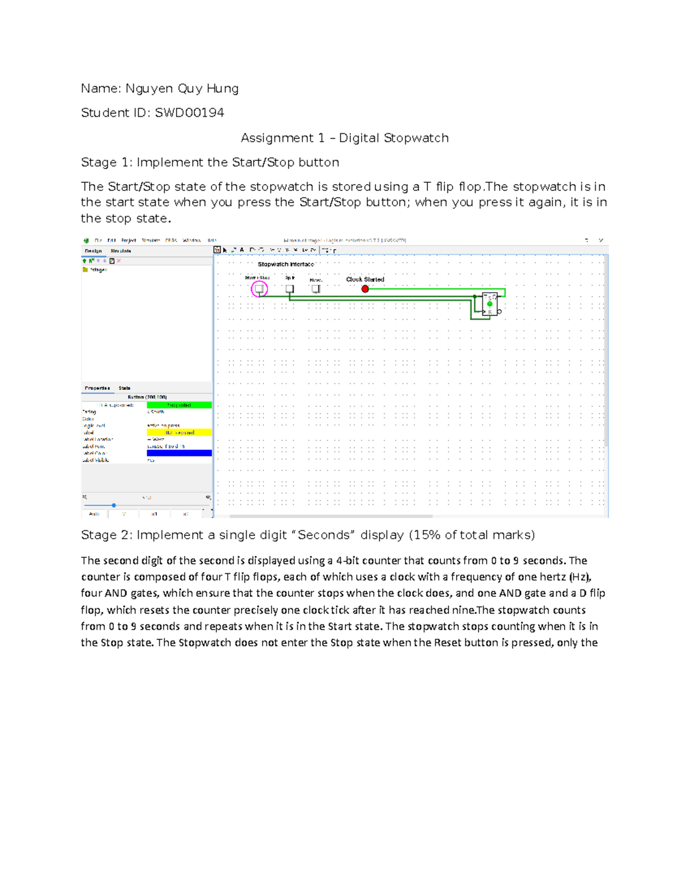Click the Auto zoom button
This screenshot has height=893, width=690.
coord(94,513)
